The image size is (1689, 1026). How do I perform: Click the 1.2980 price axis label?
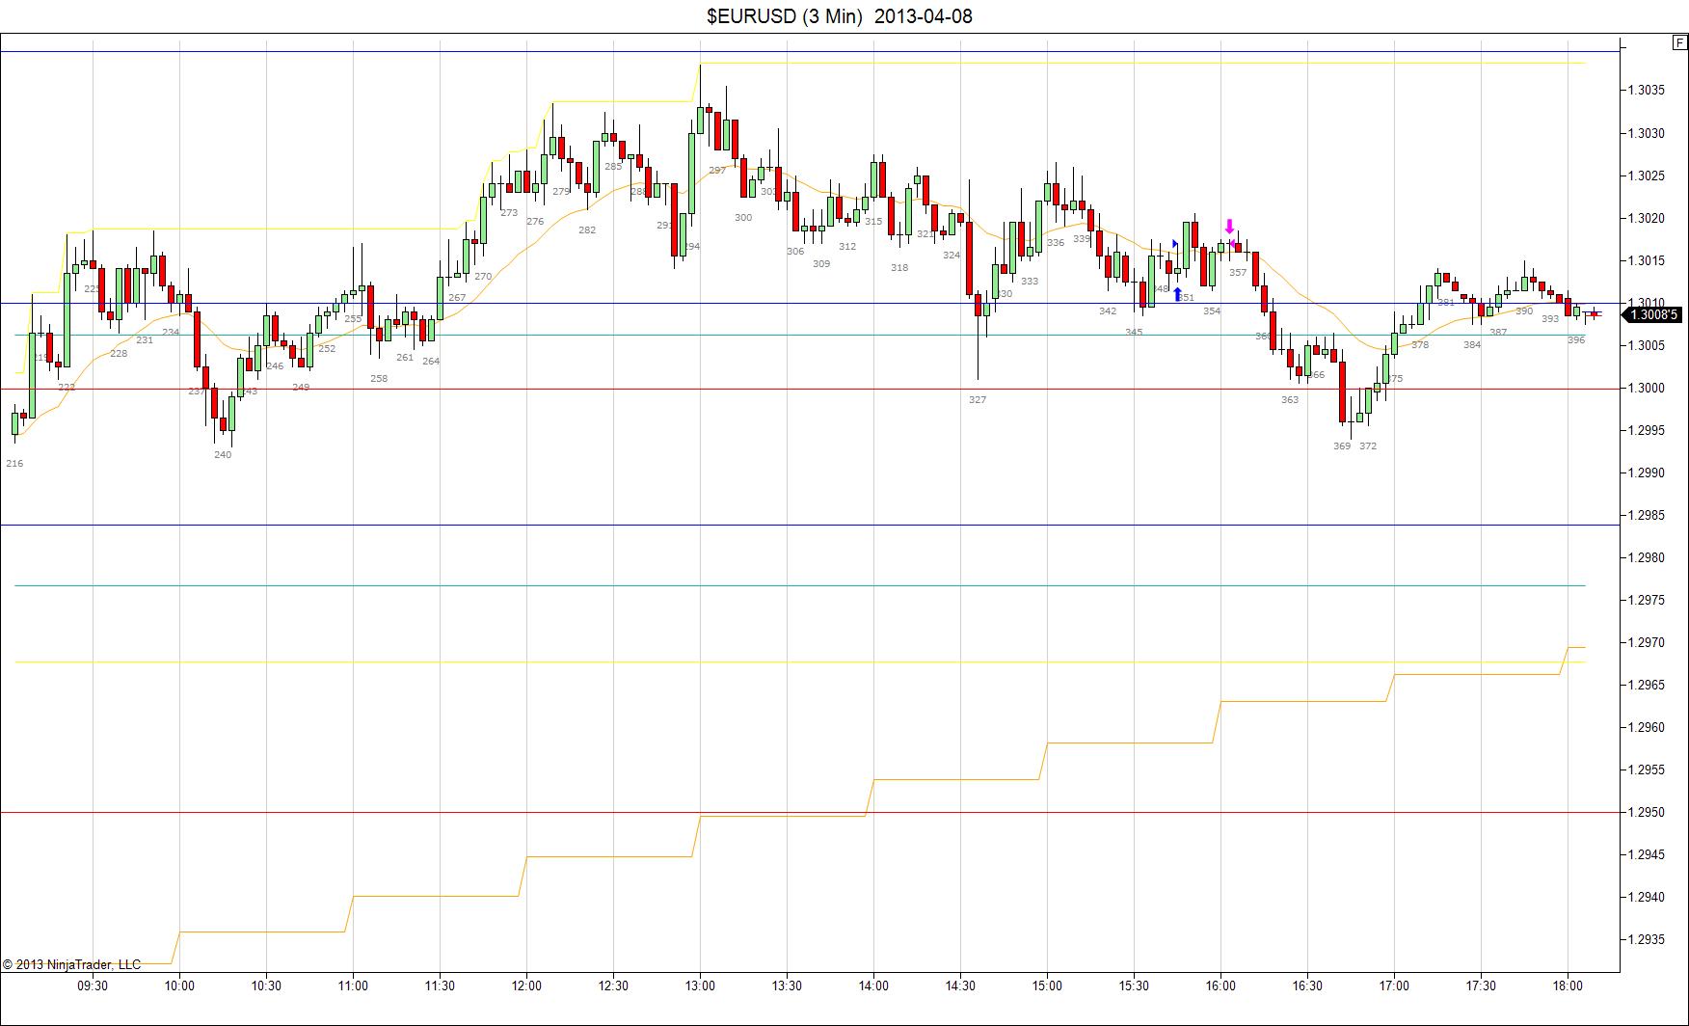1646,557
